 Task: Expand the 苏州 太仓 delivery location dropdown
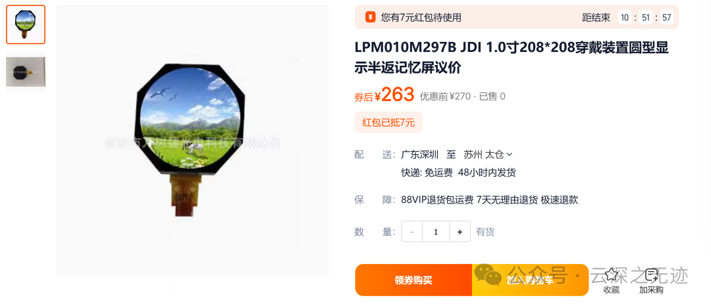(x=488, y=155)
